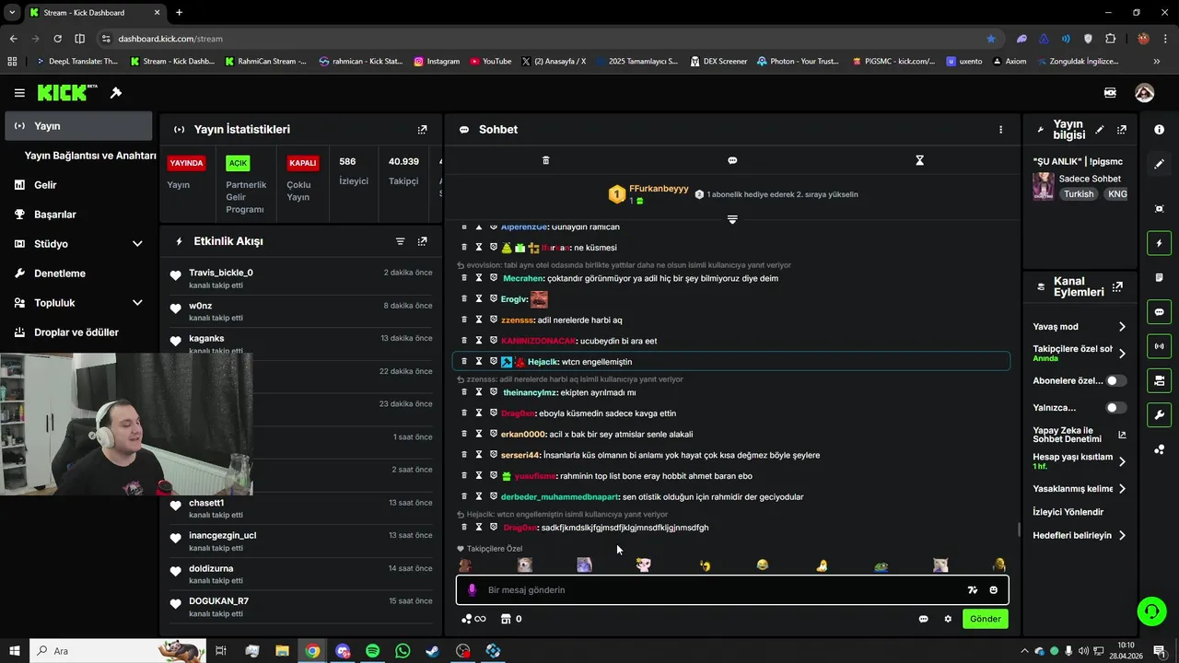Click the chat bubble icon under Sohbet header
Screen dimensions: 1179x663
pyautogui.click(x=732, y=160)
